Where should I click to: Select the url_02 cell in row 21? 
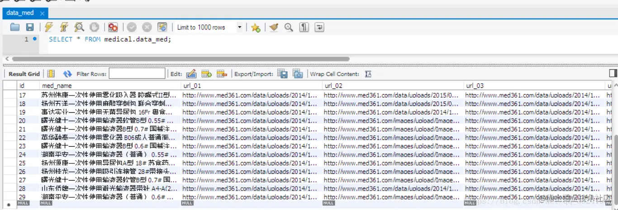pyautogui.click(x=393, y=129)
